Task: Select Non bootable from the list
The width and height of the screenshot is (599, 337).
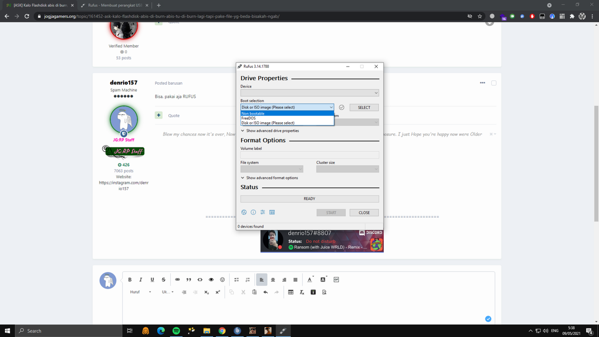Action: [287, 113]
